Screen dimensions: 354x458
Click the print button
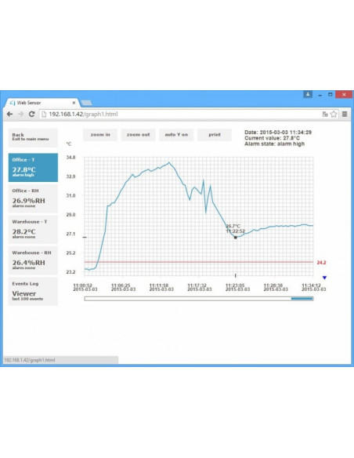pos(215,135)
